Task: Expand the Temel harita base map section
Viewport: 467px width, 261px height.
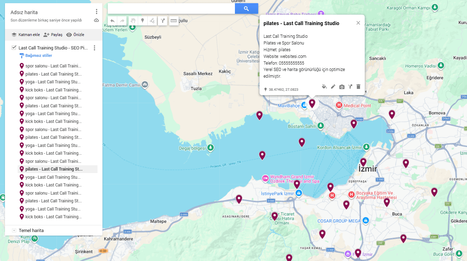Action: (14, 231)
